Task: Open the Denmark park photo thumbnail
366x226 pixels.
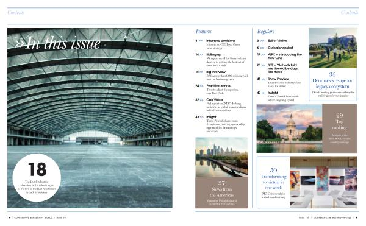Action: point(333,48)
